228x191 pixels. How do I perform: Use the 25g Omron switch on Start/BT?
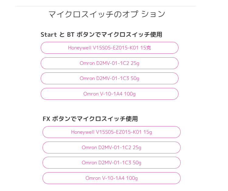109,63
